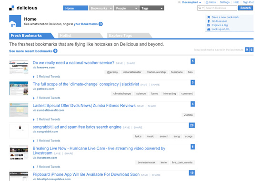Click save count 5 on weather service bookmark

point(192,61)
